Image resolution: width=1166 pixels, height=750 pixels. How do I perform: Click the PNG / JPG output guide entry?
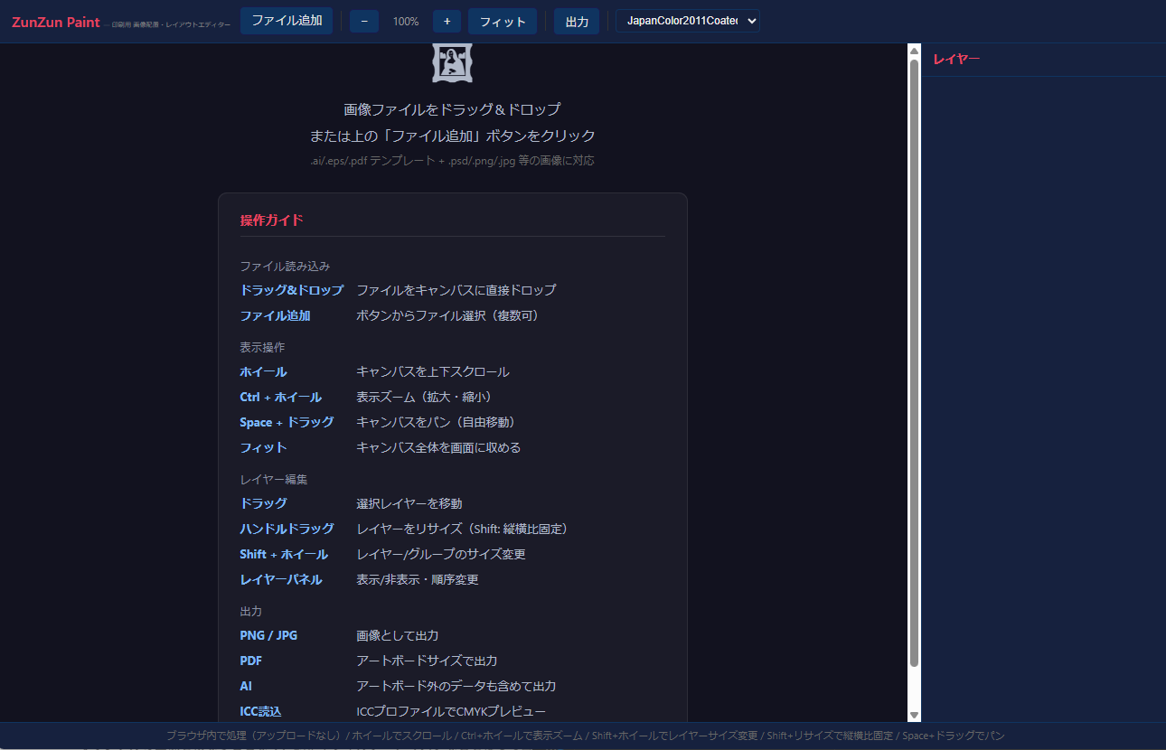268,635
